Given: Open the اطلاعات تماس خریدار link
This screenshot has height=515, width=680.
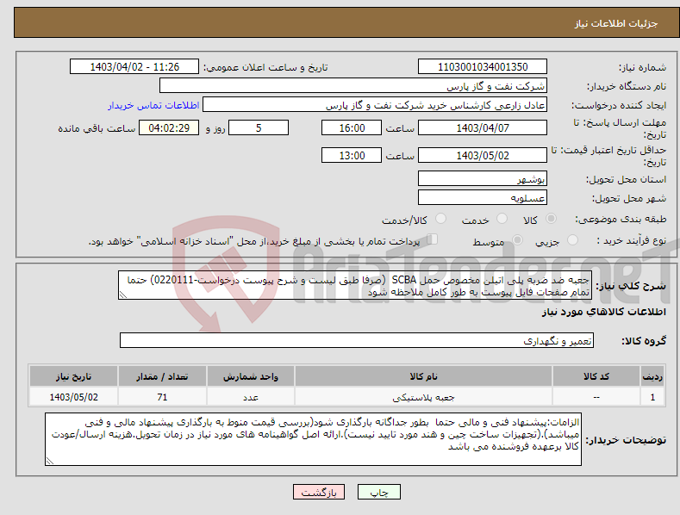Looking at the screenshot, I should click(153, 105).
